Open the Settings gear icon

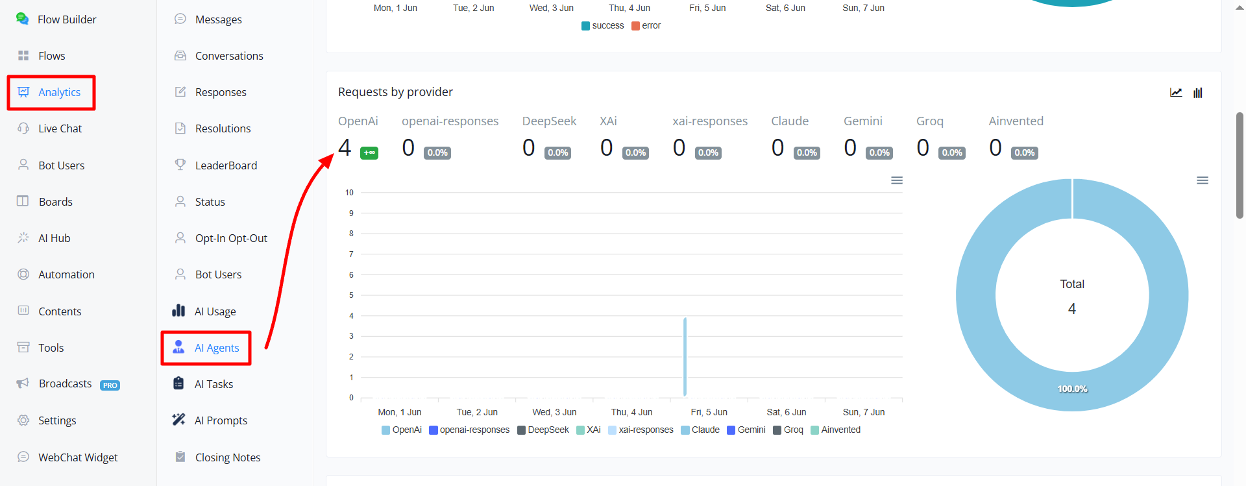pos(23,420)
